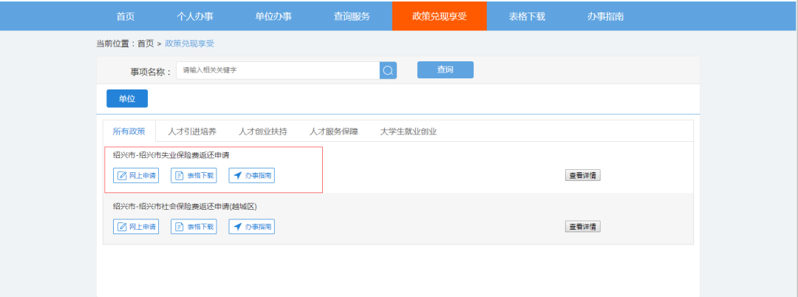
Task: Open the 个人办事 menu item
Action: 195,16
